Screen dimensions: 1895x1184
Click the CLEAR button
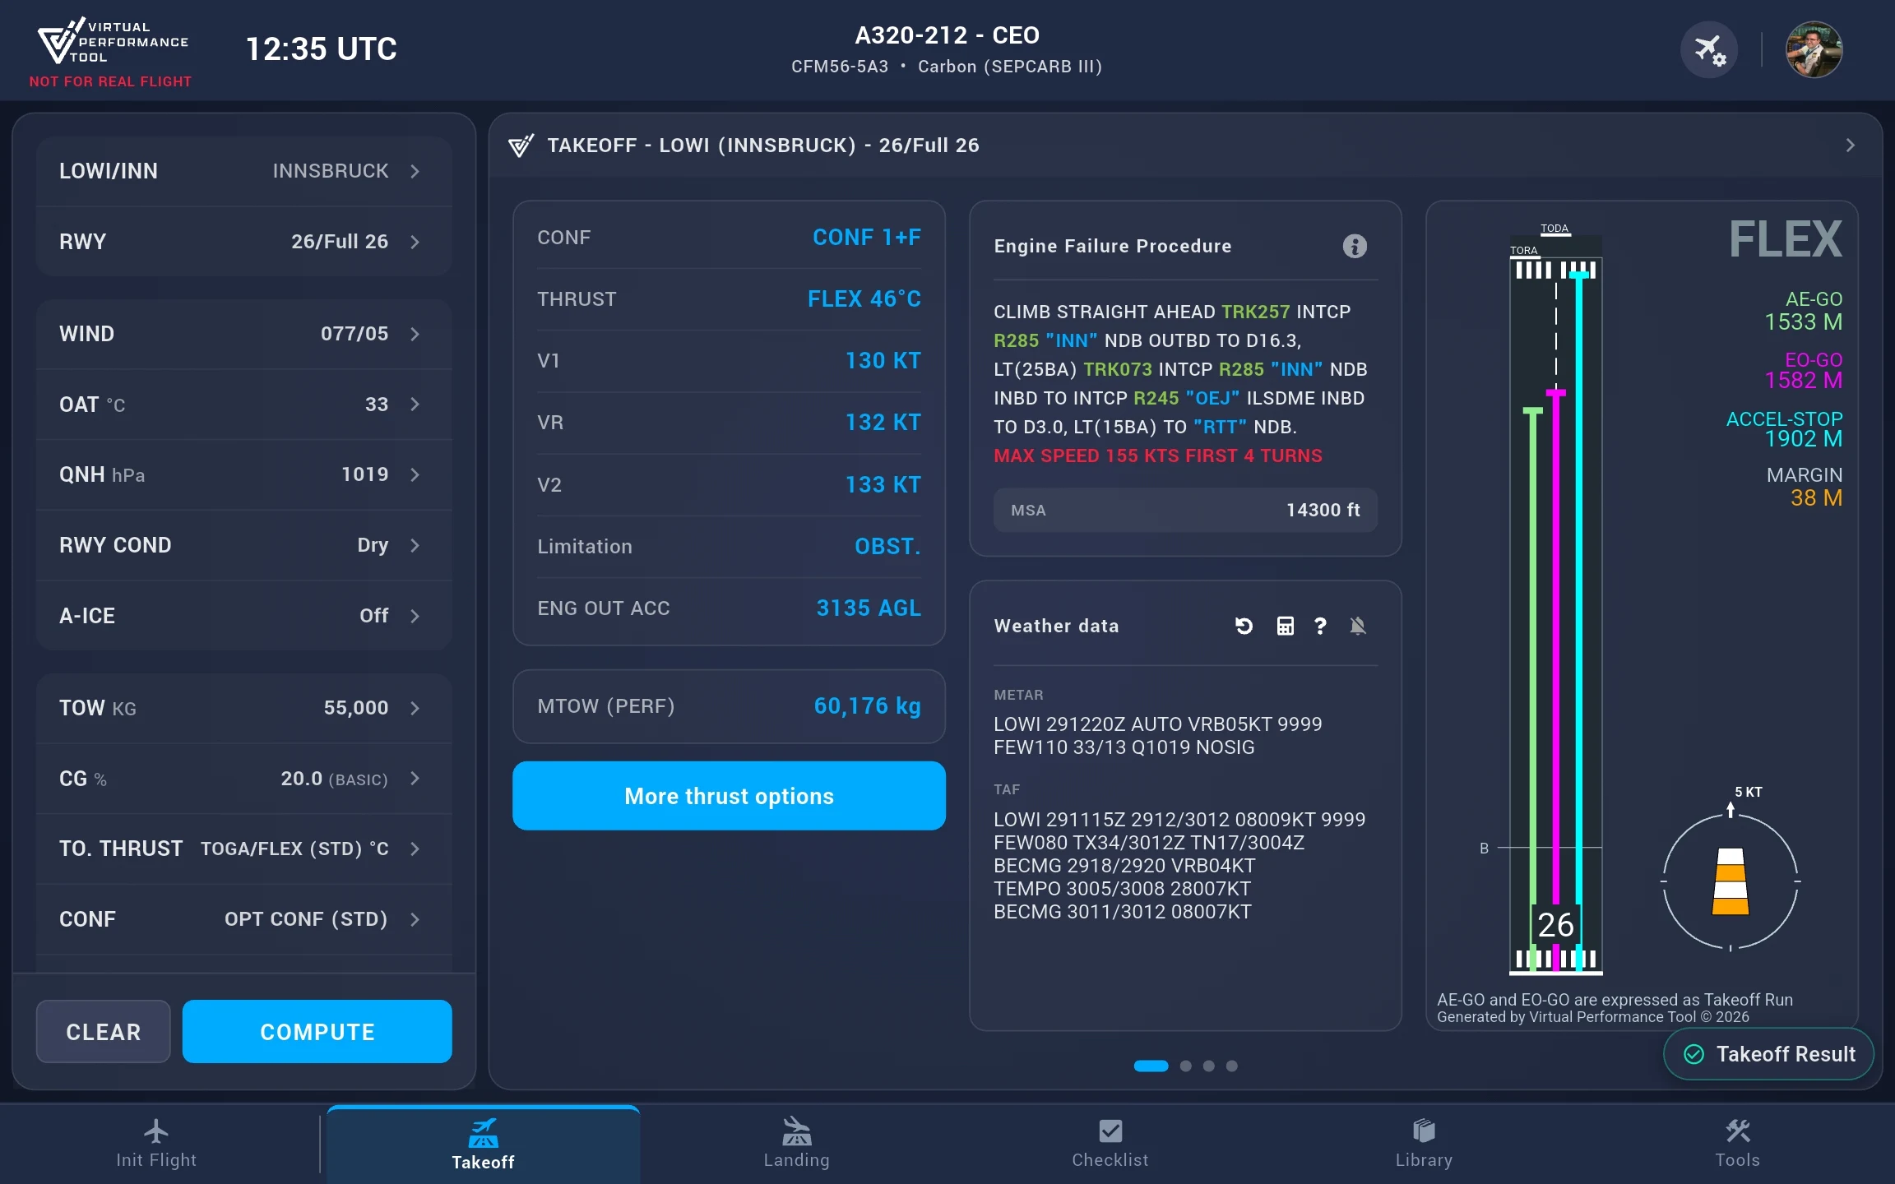[104, 1032]
